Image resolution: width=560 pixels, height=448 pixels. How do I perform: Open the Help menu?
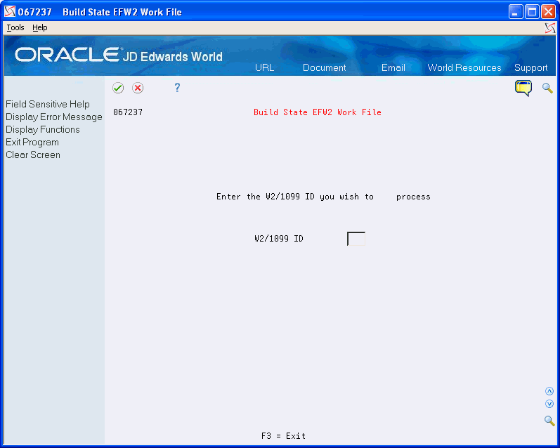click(x=39, y=27)
